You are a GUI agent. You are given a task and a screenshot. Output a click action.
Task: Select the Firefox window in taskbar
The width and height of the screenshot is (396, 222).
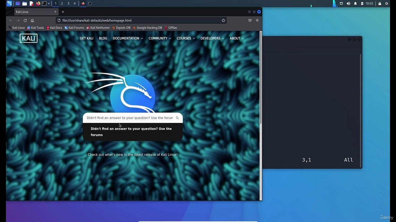(83, 3)
